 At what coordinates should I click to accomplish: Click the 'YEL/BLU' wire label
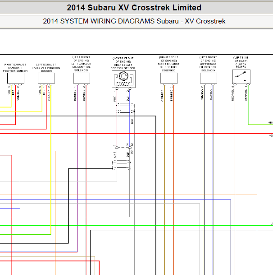(18, 95)
